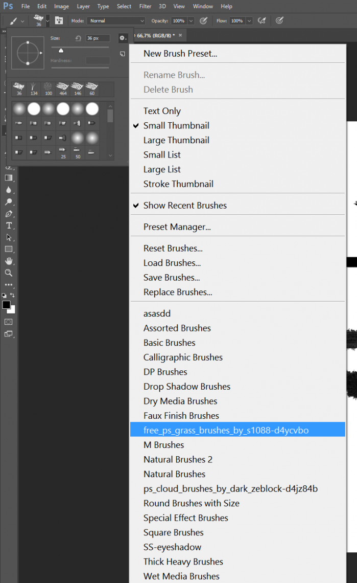Load ps_cloud_brushes_by_dark_zeblock-d4jz84b set

tap(230, 488)
